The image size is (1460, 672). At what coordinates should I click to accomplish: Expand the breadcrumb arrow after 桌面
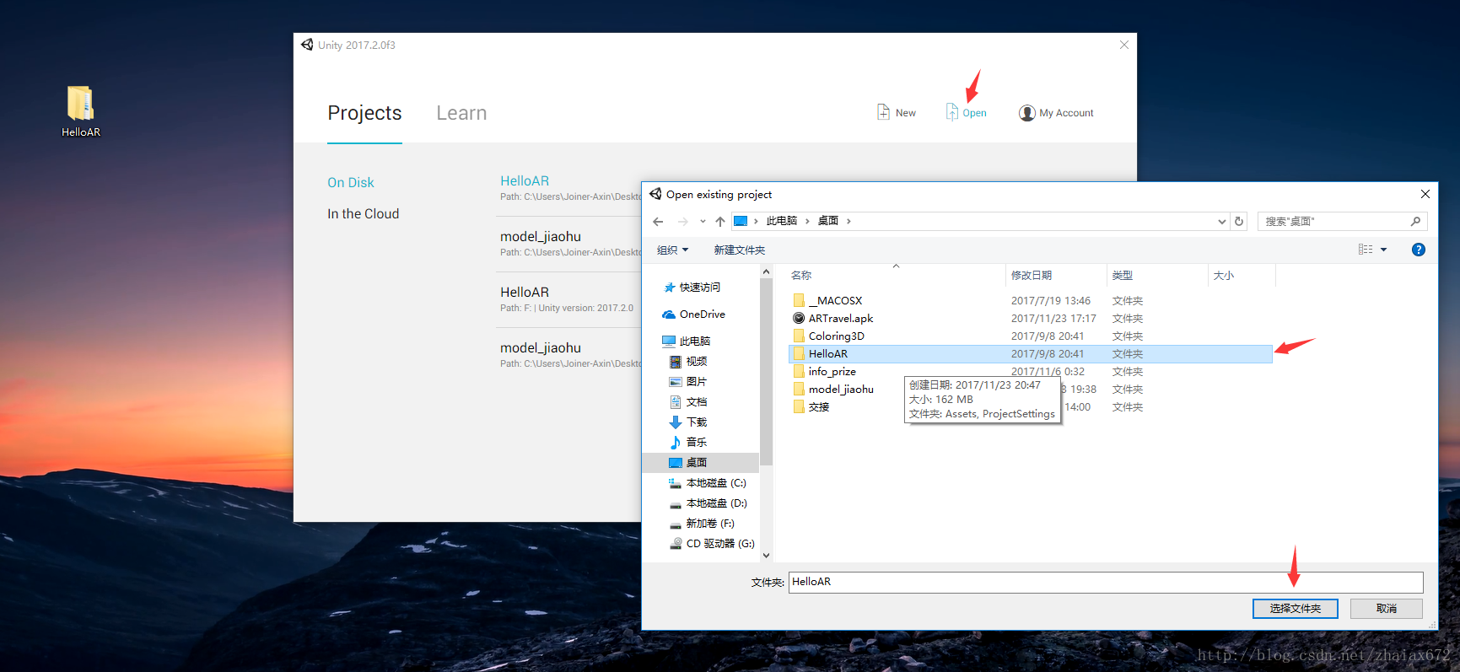849,222
